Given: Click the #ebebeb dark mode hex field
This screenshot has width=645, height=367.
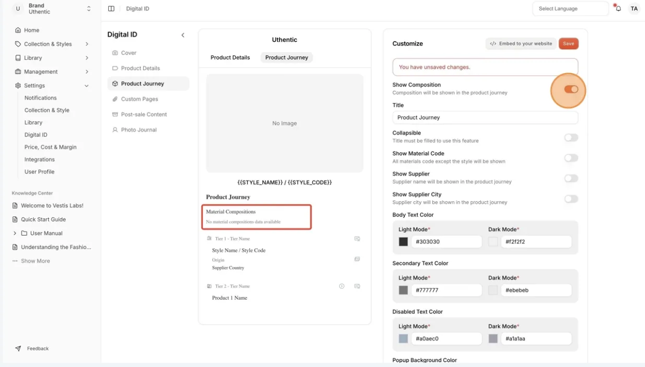Looking at the screenshot, I should pos(536,290).
